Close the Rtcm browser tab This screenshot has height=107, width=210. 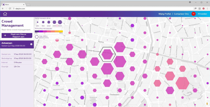(24, 5)
